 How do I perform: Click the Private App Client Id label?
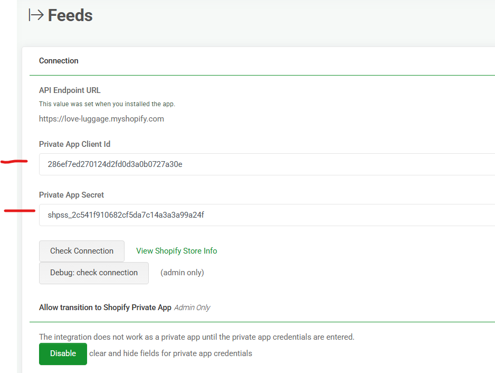[74, 144]
